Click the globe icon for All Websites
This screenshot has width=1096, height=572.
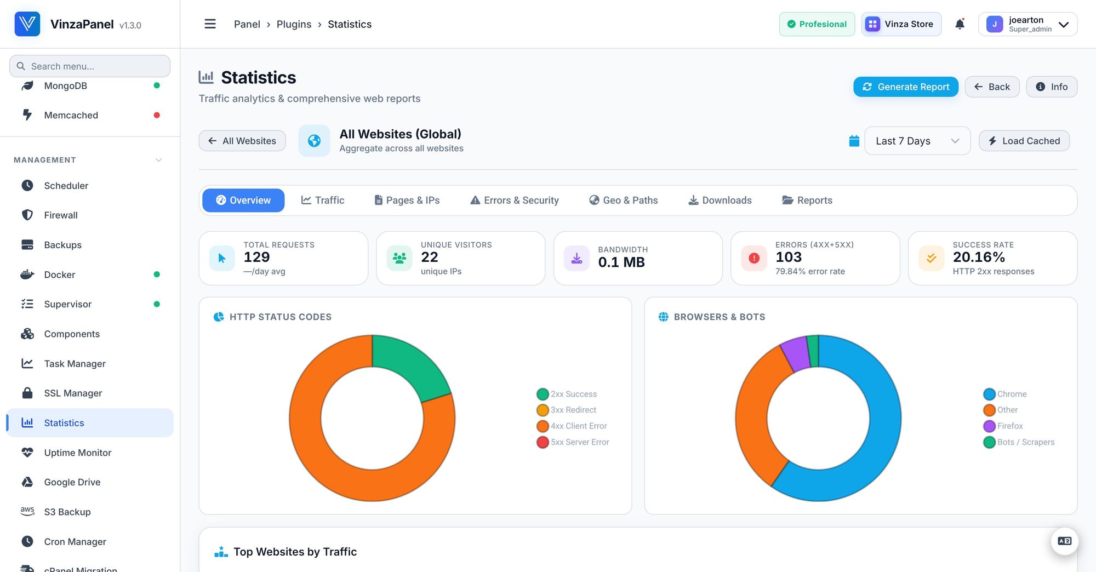pyautogui.click(x=314, y=141)
